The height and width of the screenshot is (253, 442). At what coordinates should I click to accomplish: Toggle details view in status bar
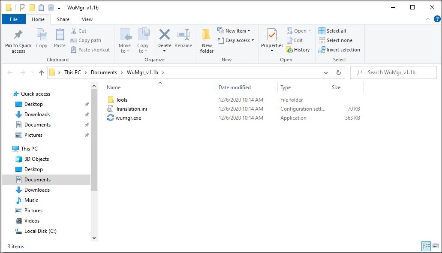click(426, 246)
